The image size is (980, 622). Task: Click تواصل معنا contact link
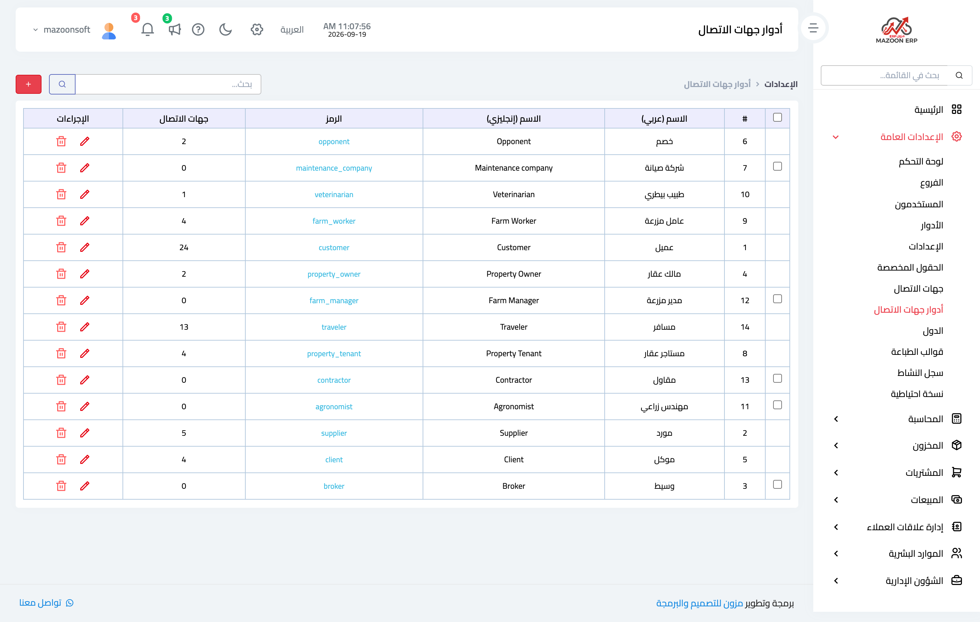click(46, 603)
